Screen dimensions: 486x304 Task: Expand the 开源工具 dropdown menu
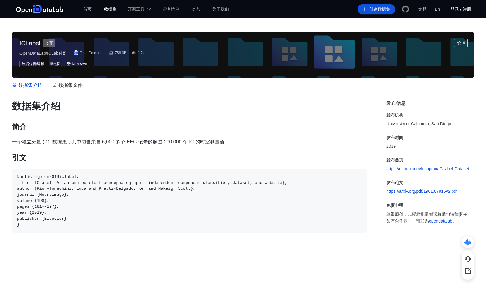tap(139, 9)
